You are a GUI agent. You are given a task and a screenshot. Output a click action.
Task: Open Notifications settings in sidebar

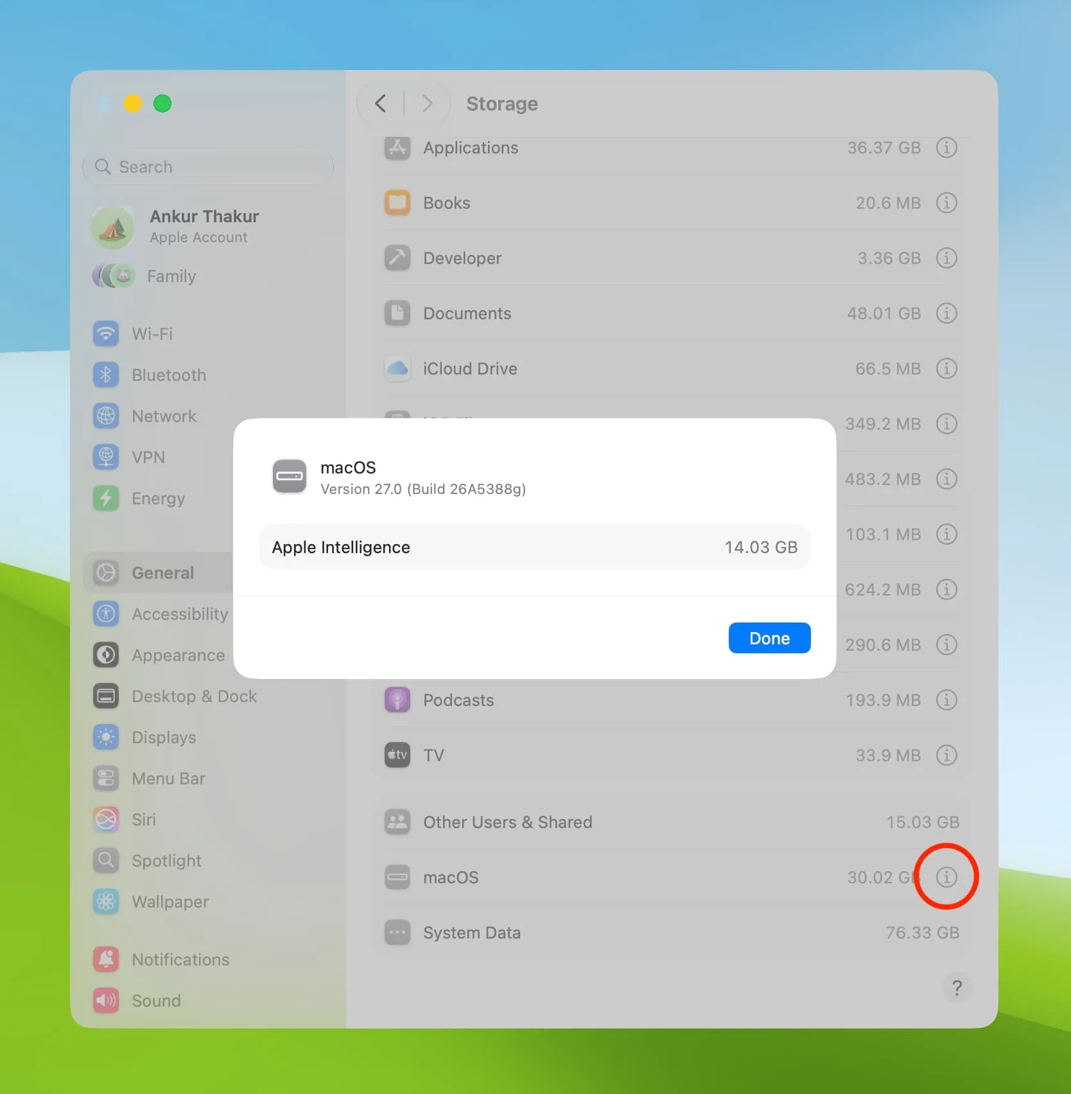[x=208, y=960]
